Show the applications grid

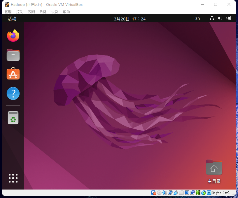13,178
